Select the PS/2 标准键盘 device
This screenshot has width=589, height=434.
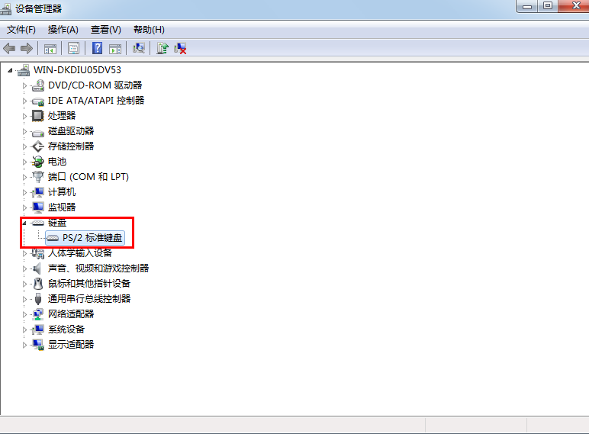coord(85,238)
